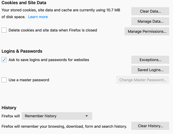Image resolution: width=173 pixels, height=134 pixels.
Task: Click the greyed-out Change Master Password... button
Action: (143, 80)
